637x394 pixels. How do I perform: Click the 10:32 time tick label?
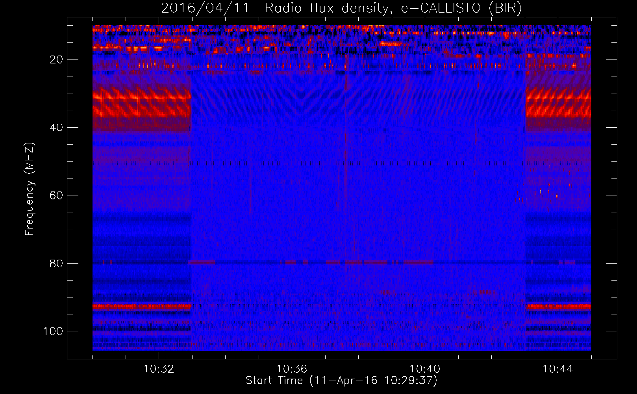coord(159,369)
